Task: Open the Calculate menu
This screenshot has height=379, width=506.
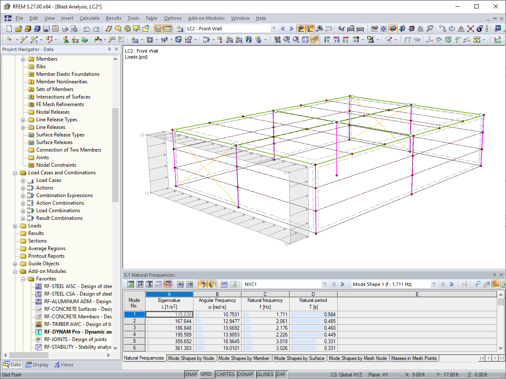Action: pos(89,18)
